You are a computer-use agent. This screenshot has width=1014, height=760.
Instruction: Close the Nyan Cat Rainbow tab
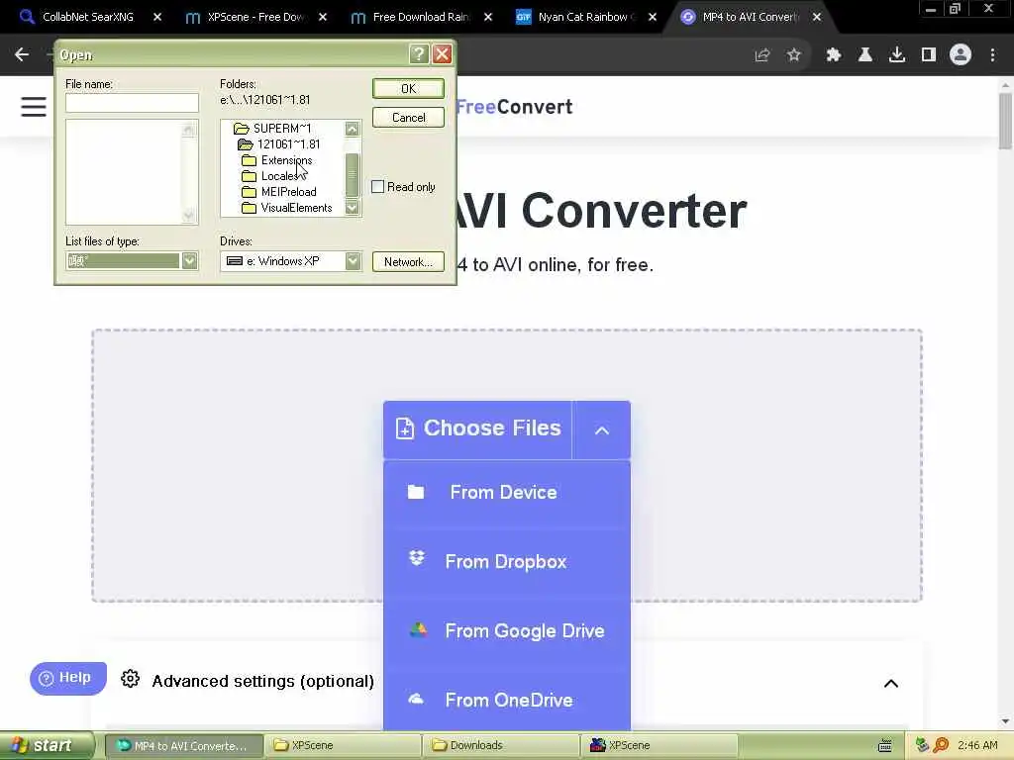click(x=653, y=17)
